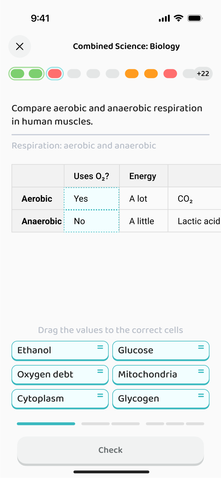Click the drag handle on the Glycogen chip
The height and width of the screenshot is (478, 221).
[201, 395]
